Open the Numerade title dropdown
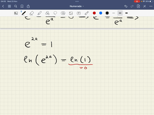 click(77, 6)
